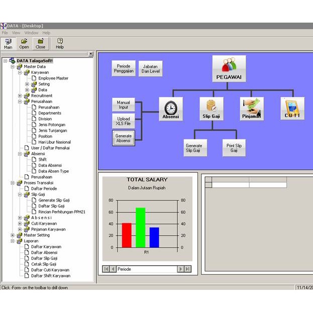
Task: Expand the A b s e n s i transaction node
Action: (20, 218)
